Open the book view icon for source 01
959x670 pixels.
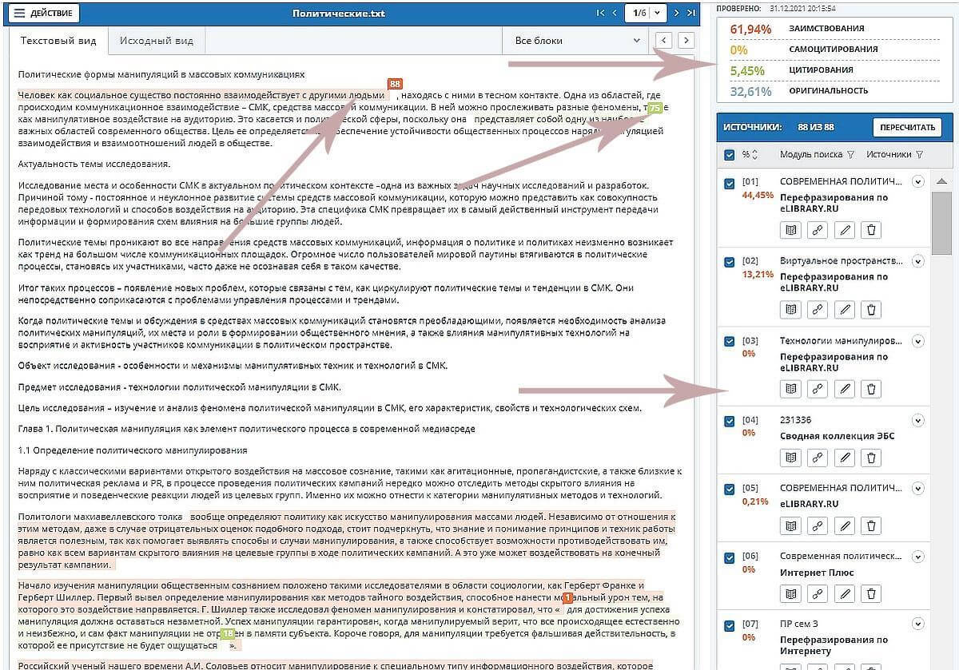point(790,230)
